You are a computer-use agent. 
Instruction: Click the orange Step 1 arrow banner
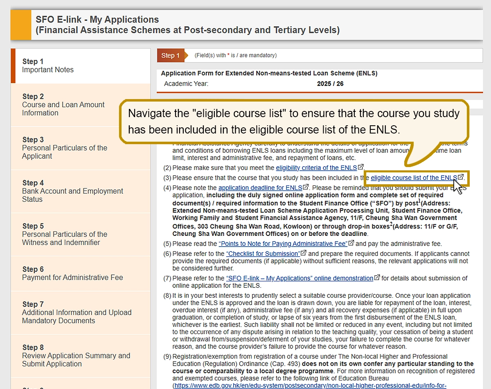[171, 55]
